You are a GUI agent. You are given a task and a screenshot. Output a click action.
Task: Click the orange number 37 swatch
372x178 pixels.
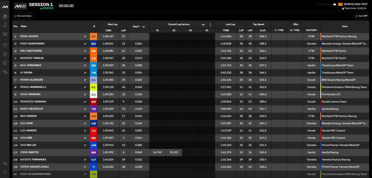point(94,36)
